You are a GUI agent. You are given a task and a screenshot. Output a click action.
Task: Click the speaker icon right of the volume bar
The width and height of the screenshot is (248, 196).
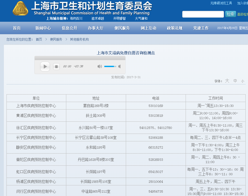120,67
